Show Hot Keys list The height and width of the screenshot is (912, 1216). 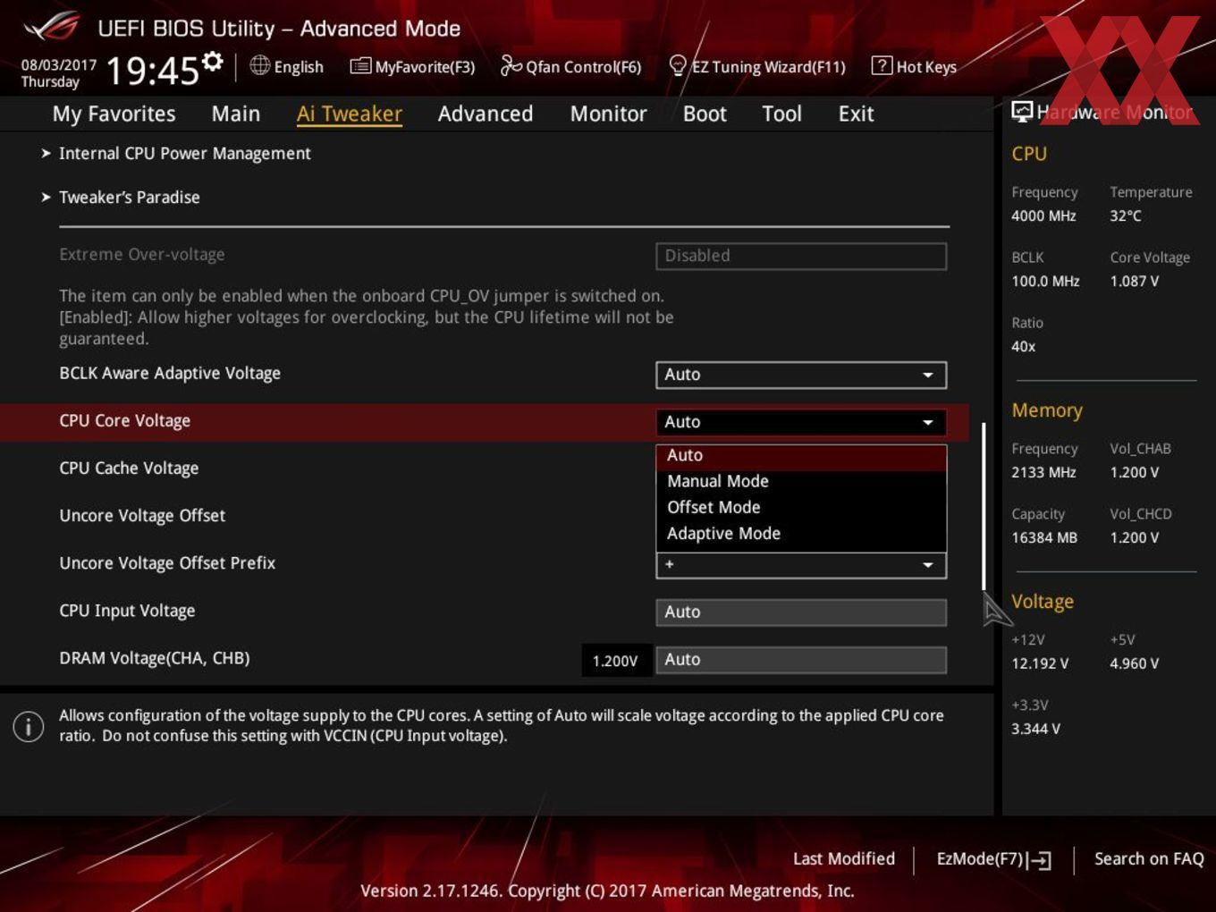(926, 67)
